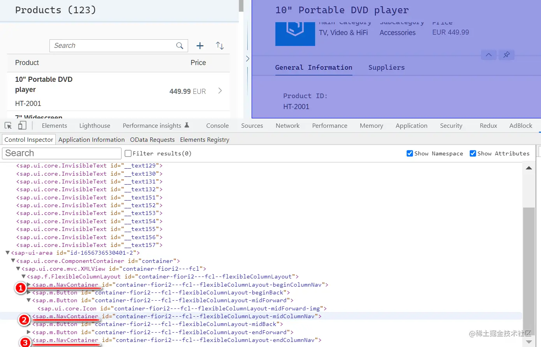
Task: Switch to the OData Requests tab
Action: pos(152,140)
